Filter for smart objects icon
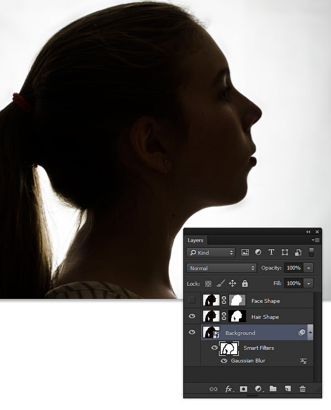331x410 pixels. click(x=298, y=253)
